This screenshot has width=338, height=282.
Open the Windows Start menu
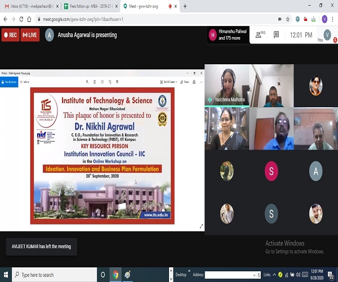(6, 275)
